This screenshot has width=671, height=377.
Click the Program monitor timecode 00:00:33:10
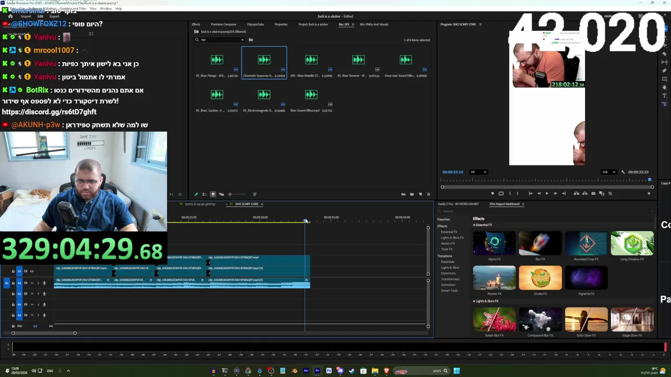(452, 172)
